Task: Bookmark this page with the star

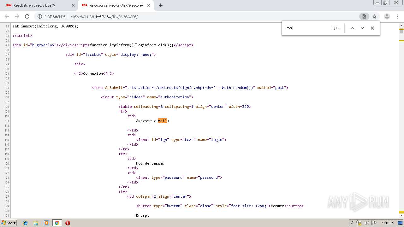Action: (374, 16)
